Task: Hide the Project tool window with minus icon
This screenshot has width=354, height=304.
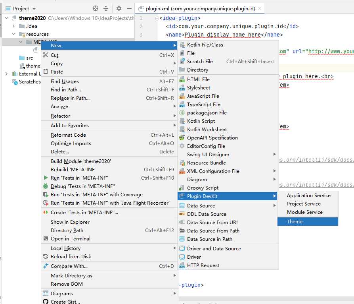Action: tap(129, 9)
